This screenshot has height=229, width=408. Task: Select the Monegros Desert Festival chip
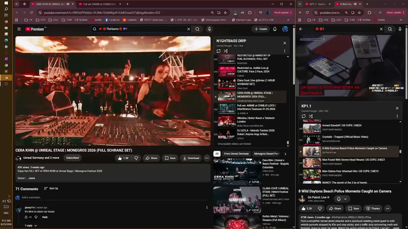(267, 154)
